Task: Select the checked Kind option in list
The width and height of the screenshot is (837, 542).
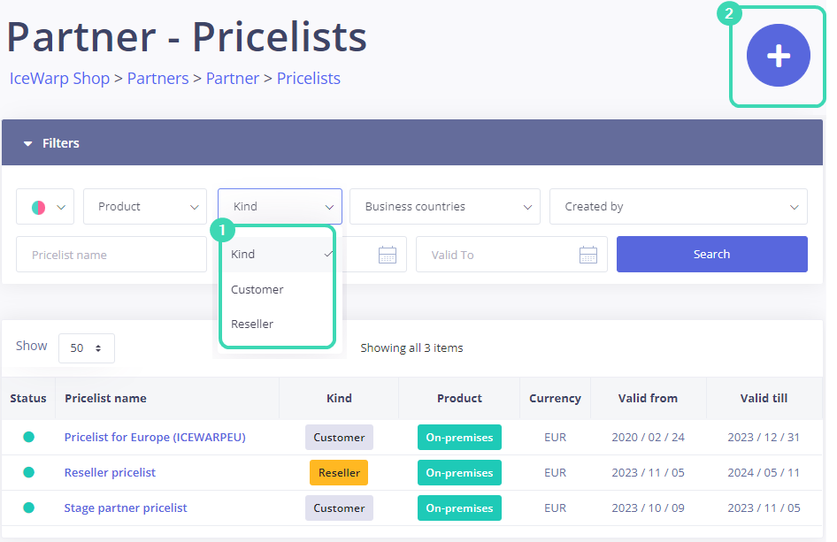Action: [x=243, y=254]
